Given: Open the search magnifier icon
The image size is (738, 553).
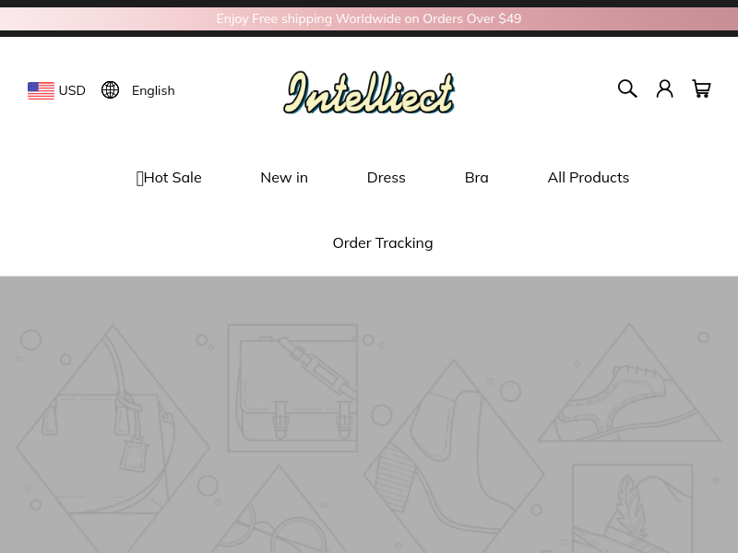Looking at the screenshot, I should [x=627, y=88].
